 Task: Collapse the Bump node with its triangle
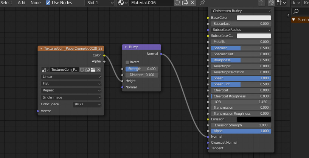126,47
